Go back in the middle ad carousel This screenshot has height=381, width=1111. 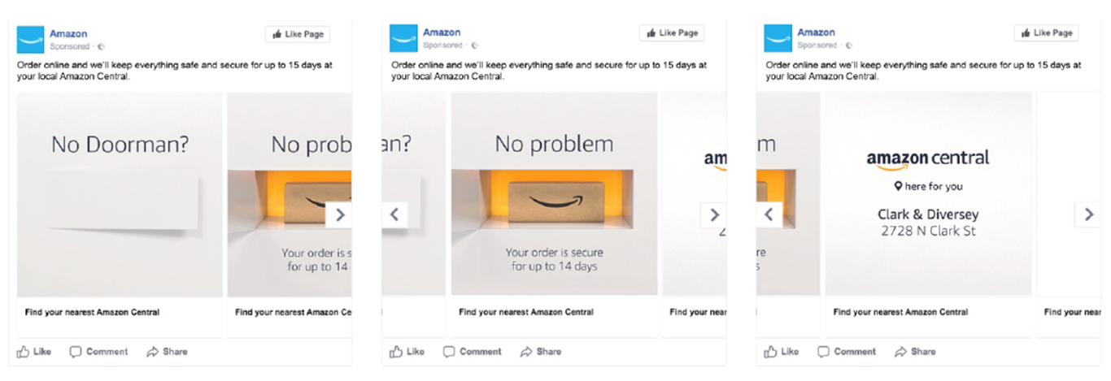[x=394, y=215]
